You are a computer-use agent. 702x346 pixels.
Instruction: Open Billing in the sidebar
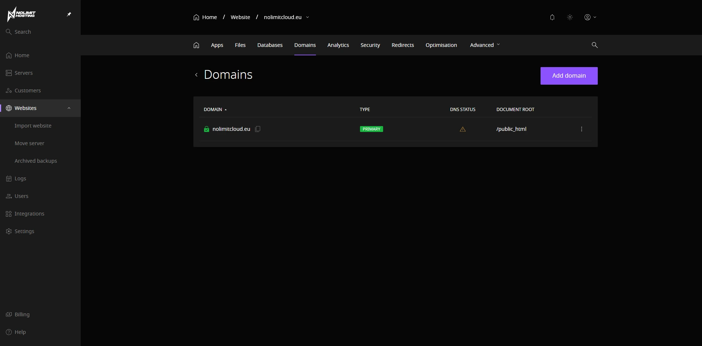[40, 314]
